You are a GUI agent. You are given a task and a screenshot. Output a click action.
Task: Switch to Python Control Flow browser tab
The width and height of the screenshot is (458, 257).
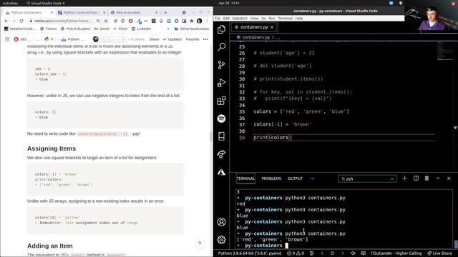[81, 13]
